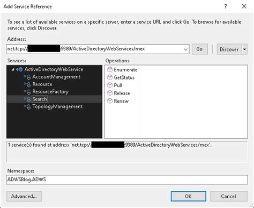254x208 pixels.
Task: Open the Advanced... settings button
Action: [x=24, y=196]
